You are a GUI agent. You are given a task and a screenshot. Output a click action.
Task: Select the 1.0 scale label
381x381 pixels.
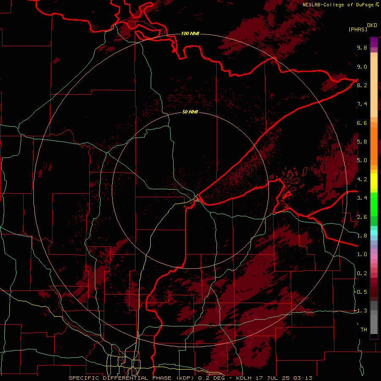pyautogui.click(x=362, y=254)
